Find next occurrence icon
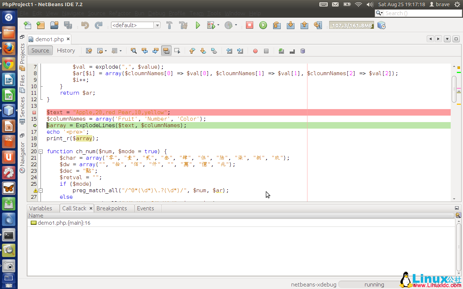The width and height of the screenshot is (463, 289). 156,51
